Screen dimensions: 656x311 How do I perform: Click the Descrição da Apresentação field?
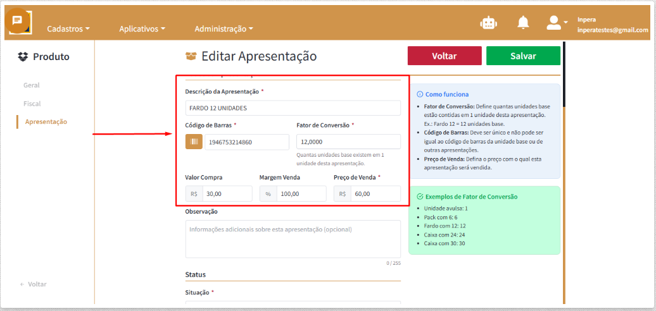293,107
